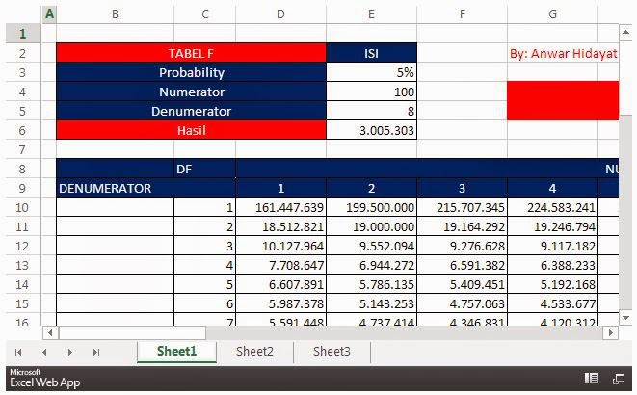This screenshot has height=395, width=637.
Task: Switch to Sheet2 tab
Action: tap(254, 352)
